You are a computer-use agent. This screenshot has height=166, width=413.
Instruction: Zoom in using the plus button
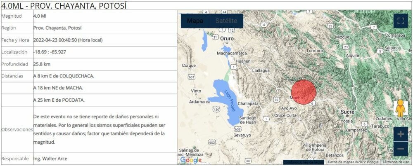400,134
